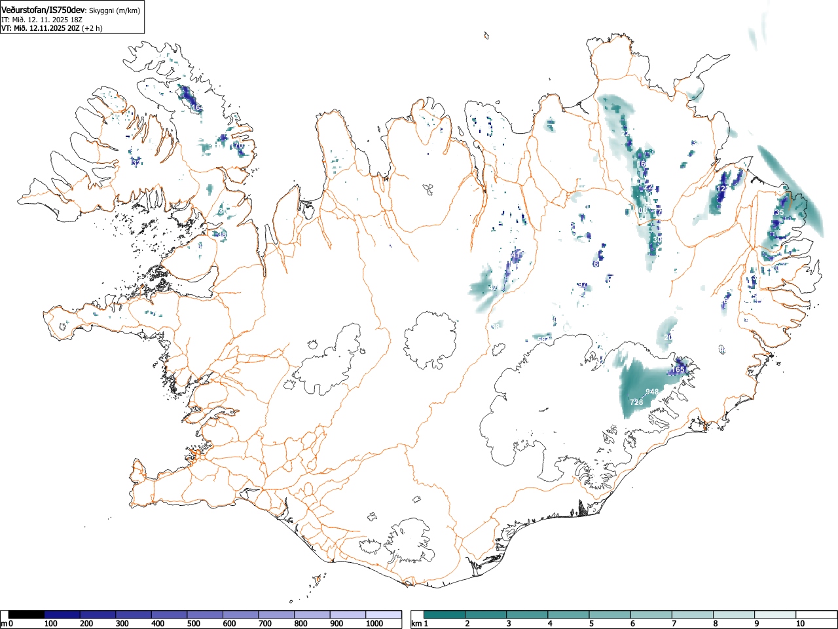Click the white swatch after 10 km
The image size is (838, 629).
pos(816,615)
